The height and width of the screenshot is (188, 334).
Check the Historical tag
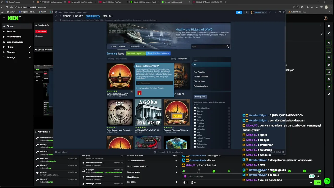click(195, 126)
